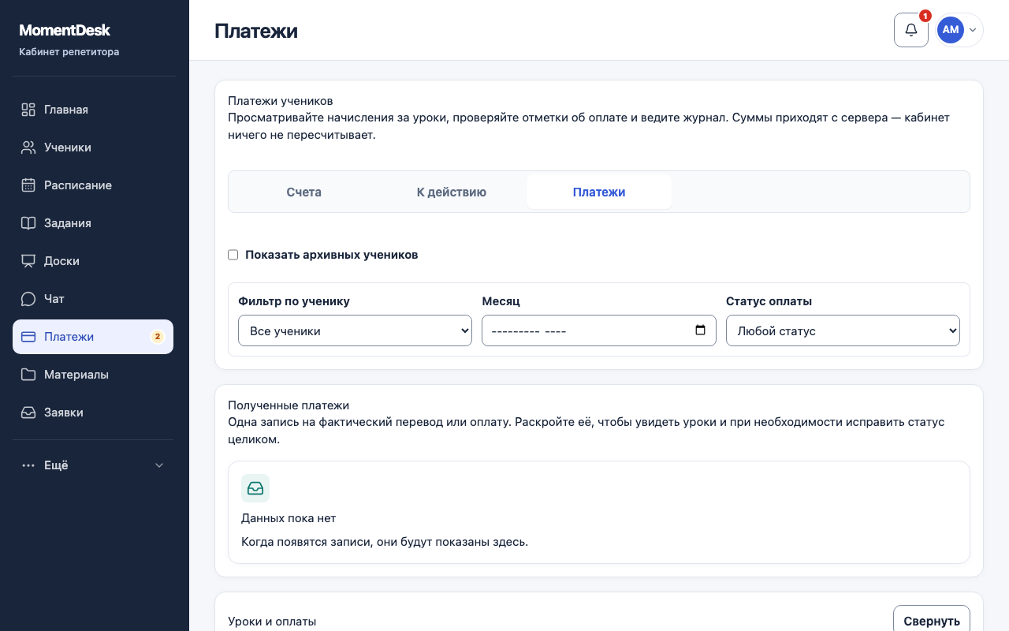The width and height of the screenshot is (1009, 631).
Task: Click the Материалы folder icon
Action: (x=28, y=375)
